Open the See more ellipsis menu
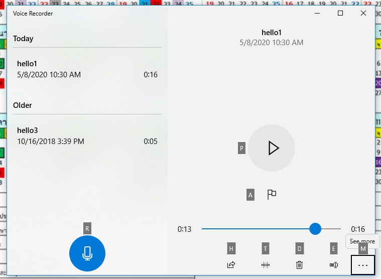The height and width of the screenshot is (279, 381). click(x=363, y=264)
